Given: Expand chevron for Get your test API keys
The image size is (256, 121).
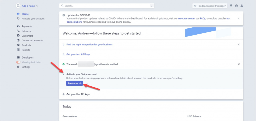Looking at the screenshot, I should pos(64,54).
